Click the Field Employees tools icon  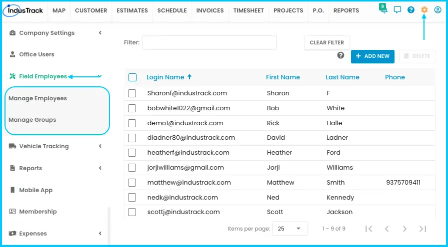(x=12, y=76)
